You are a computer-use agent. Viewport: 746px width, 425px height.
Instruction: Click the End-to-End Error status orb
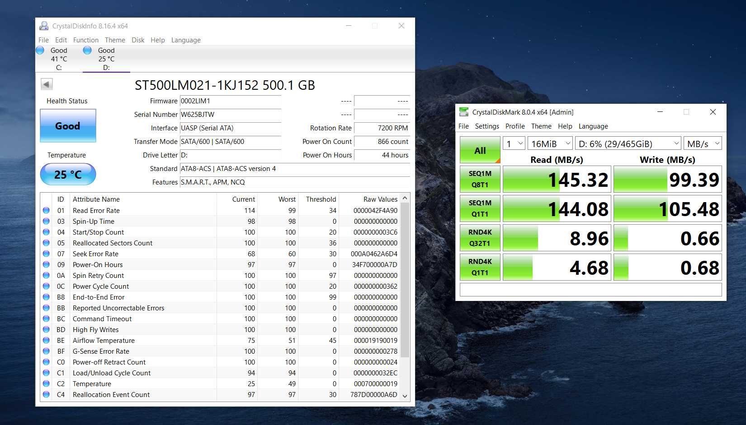[x=46, y=297]
